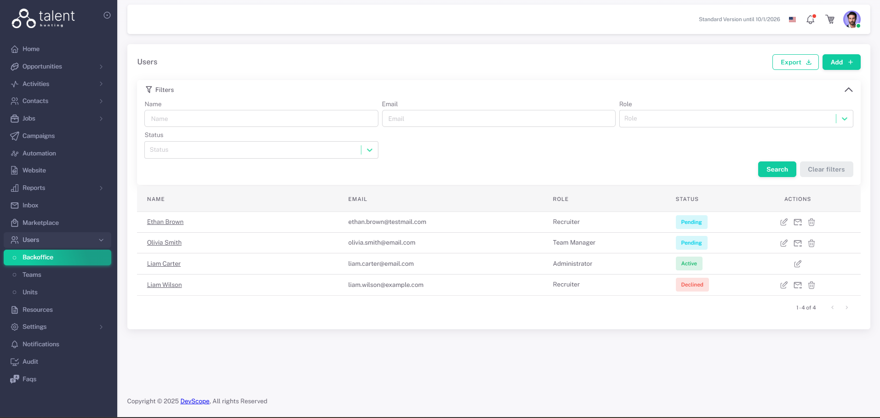Edit Ethan Brown's user record
Image resolution: width=880 pixels, height=418 pixels.
pyautogui.click(x=783, y=222)
